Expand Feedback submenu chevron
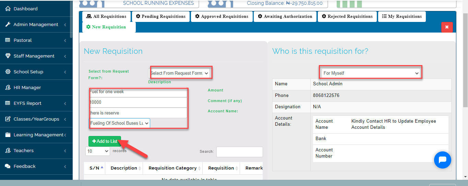The height and width of the screenshot is (186, 468). point(65,166)
